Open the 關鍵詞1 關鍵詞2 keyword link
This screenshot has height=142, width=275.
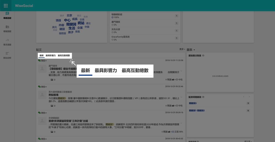click(197, 111)
